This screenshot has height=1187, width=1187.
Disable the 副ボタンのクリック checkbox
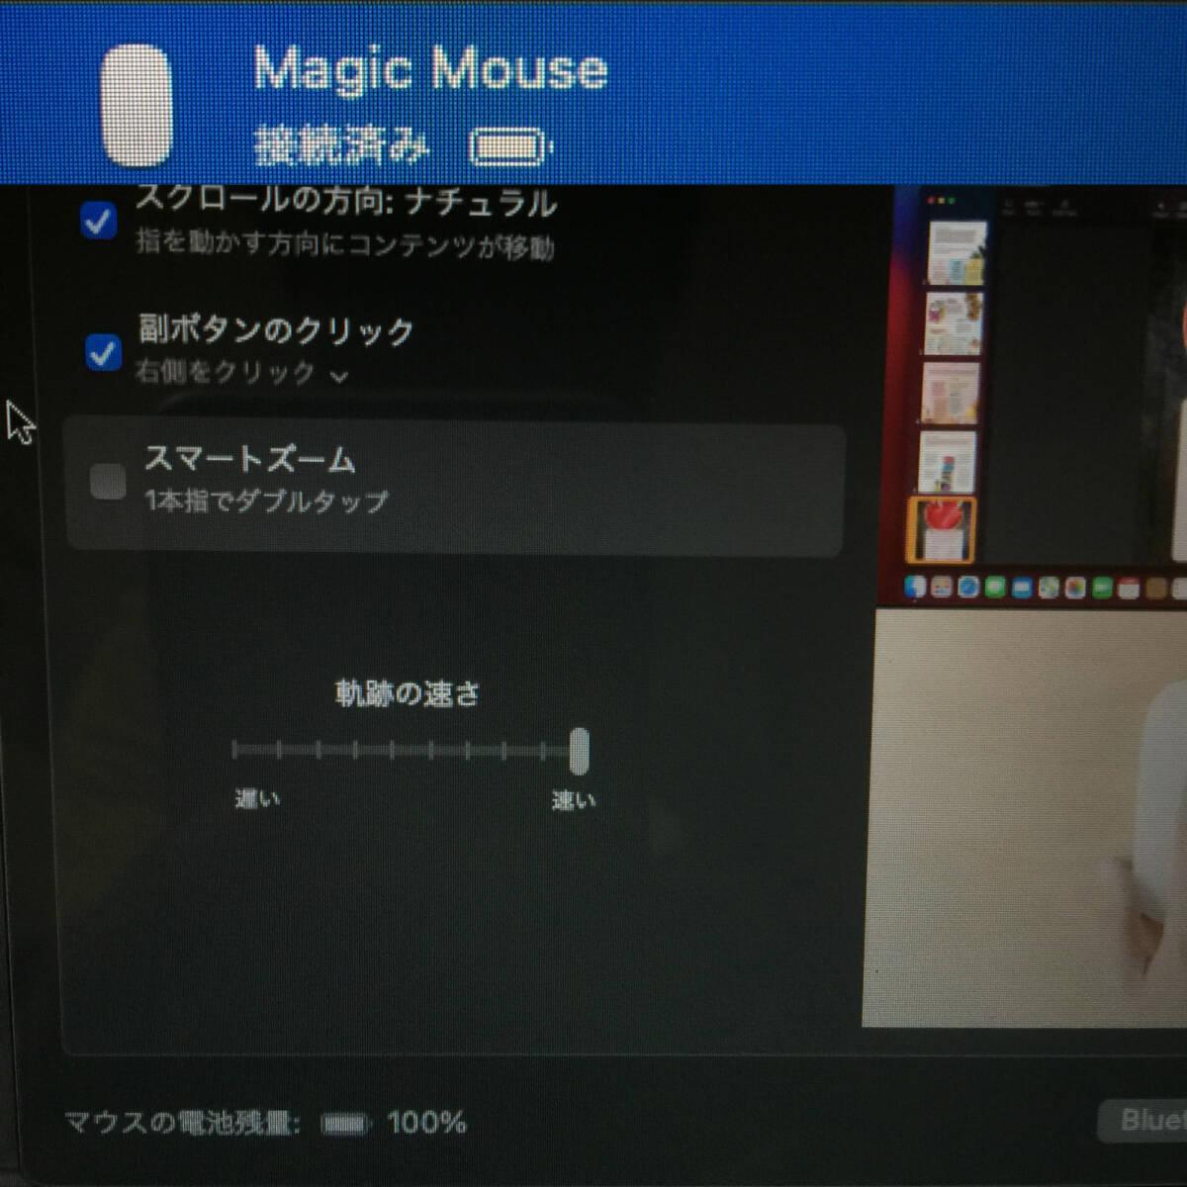click(103, 352)
